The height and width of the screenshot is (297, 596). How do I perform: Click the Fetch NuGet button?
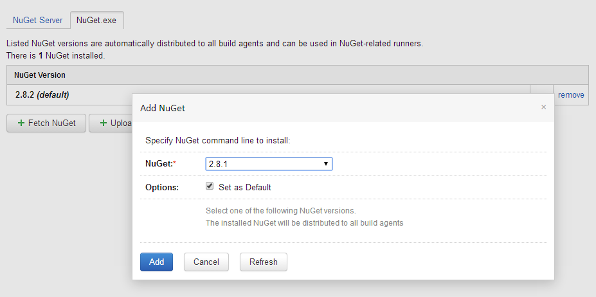pos(46,123)
